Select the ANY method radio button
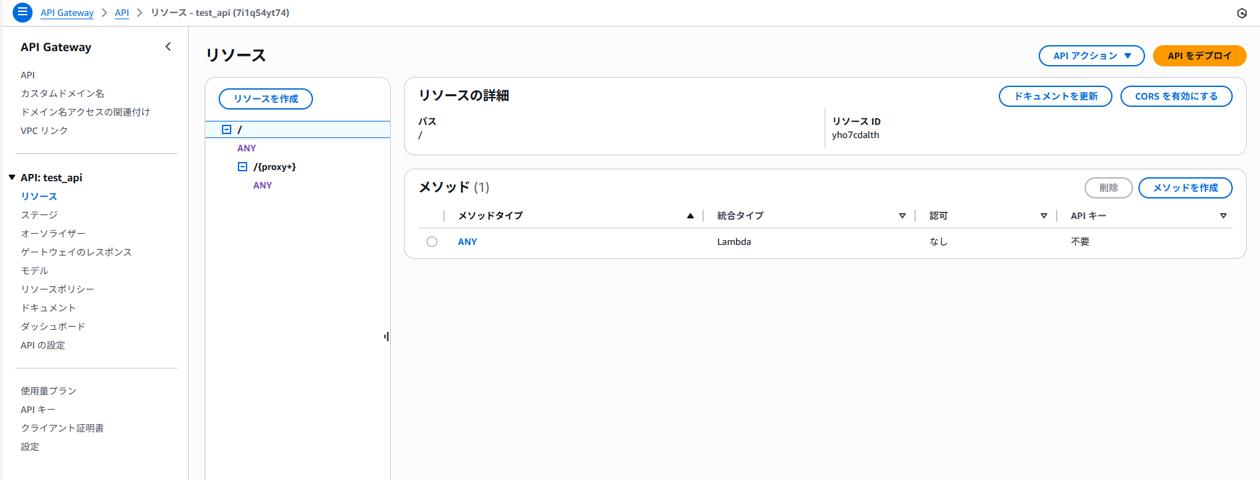The image size is (1260, 480). click(x=432, y=242)
